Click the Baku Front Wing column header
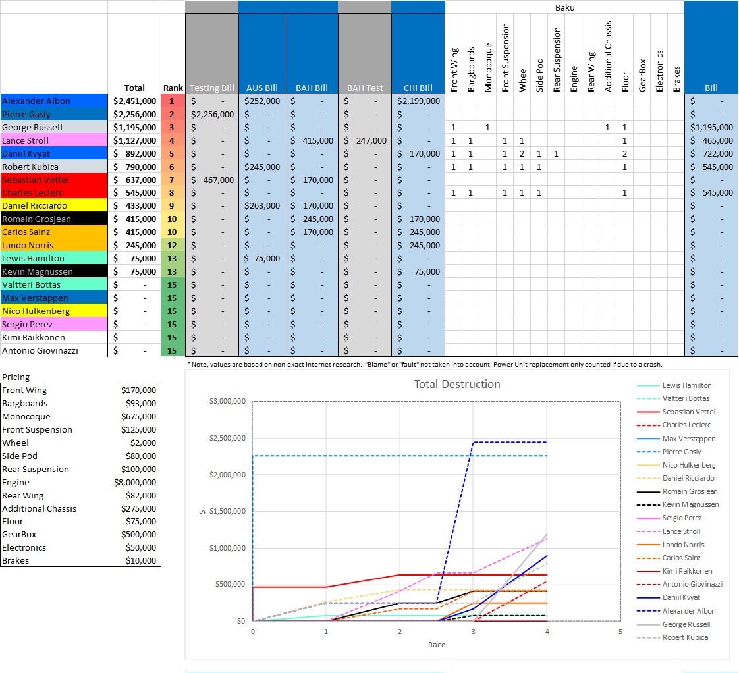The height and width of the screenshot is (673, 739). (x=454, y=69)
